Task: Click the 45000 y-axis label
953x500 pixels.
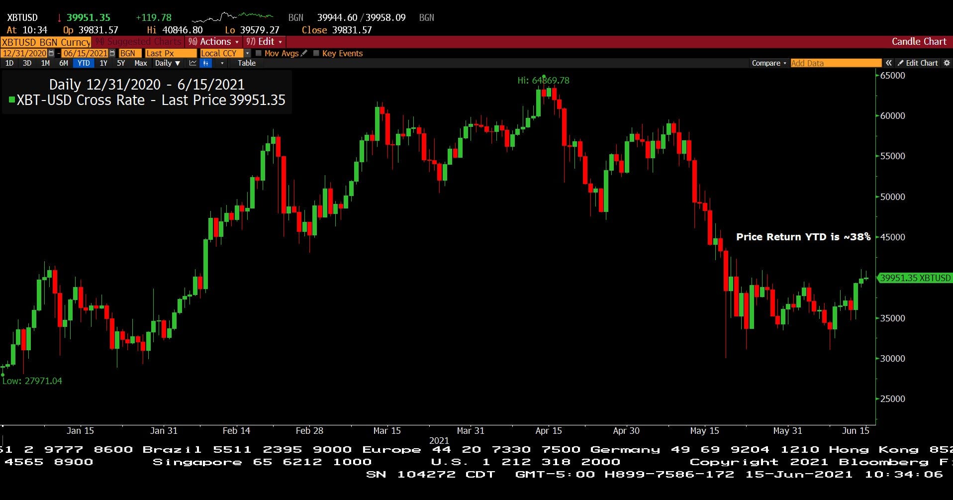Action: pos(892,237)
